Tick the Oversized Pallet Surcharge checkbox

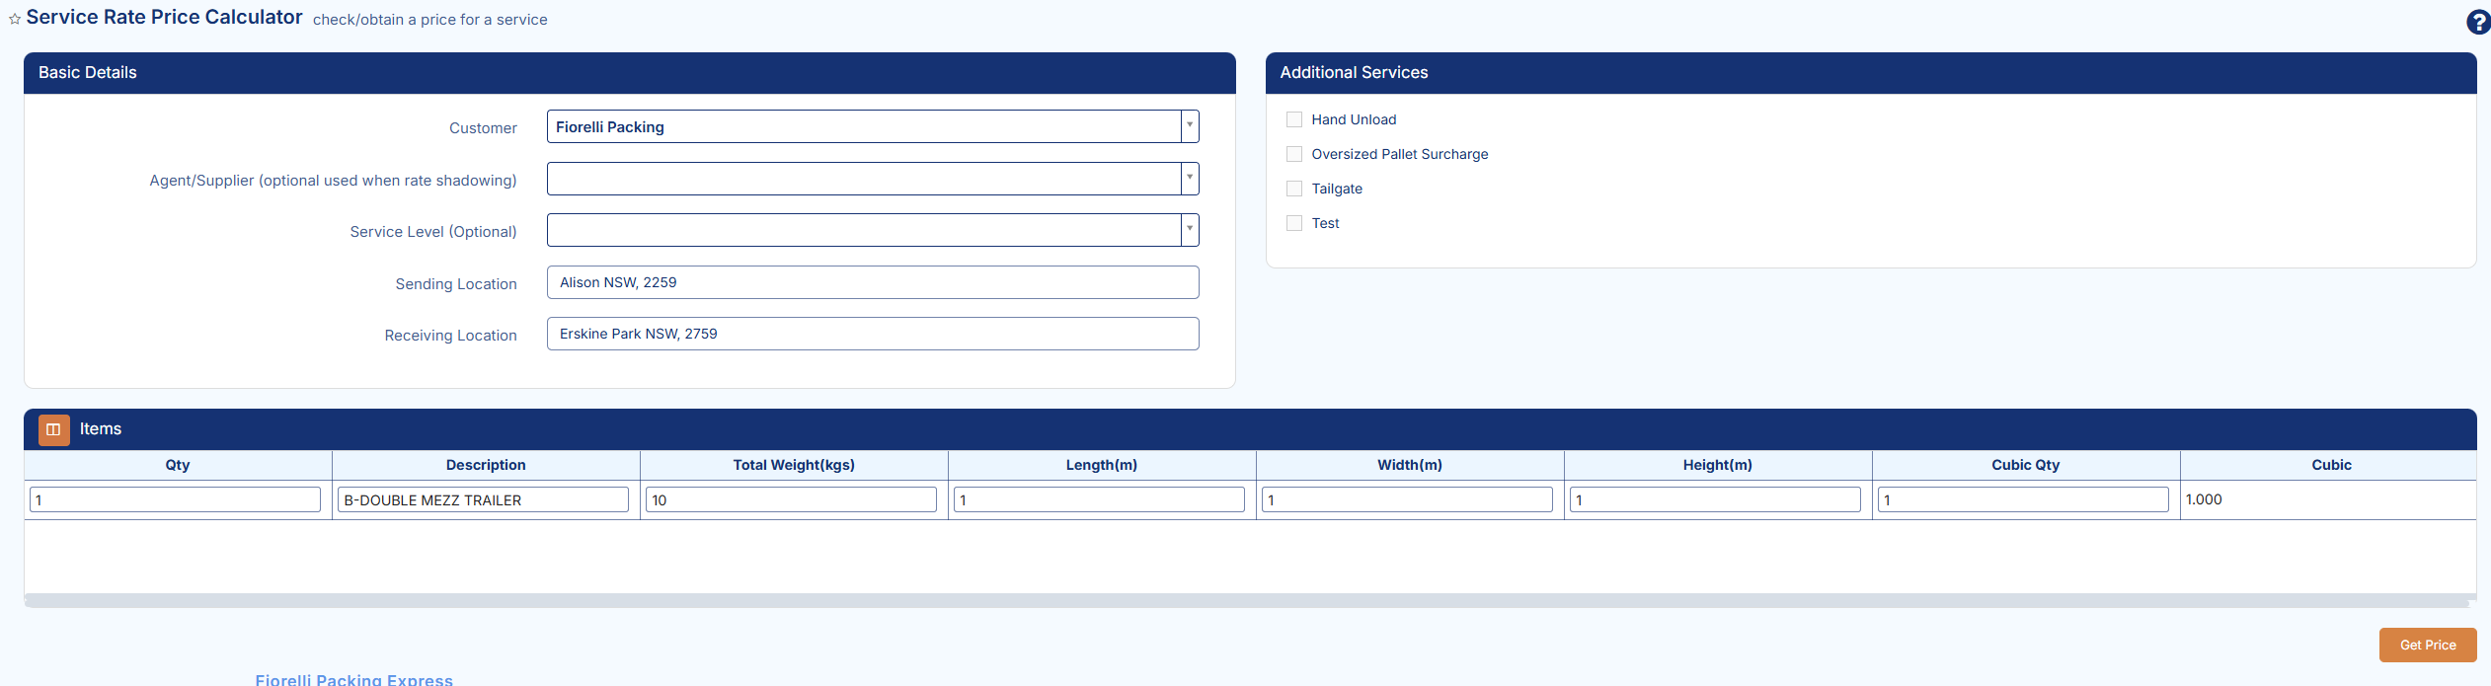pyautogui.click(x=1294, y=154)
